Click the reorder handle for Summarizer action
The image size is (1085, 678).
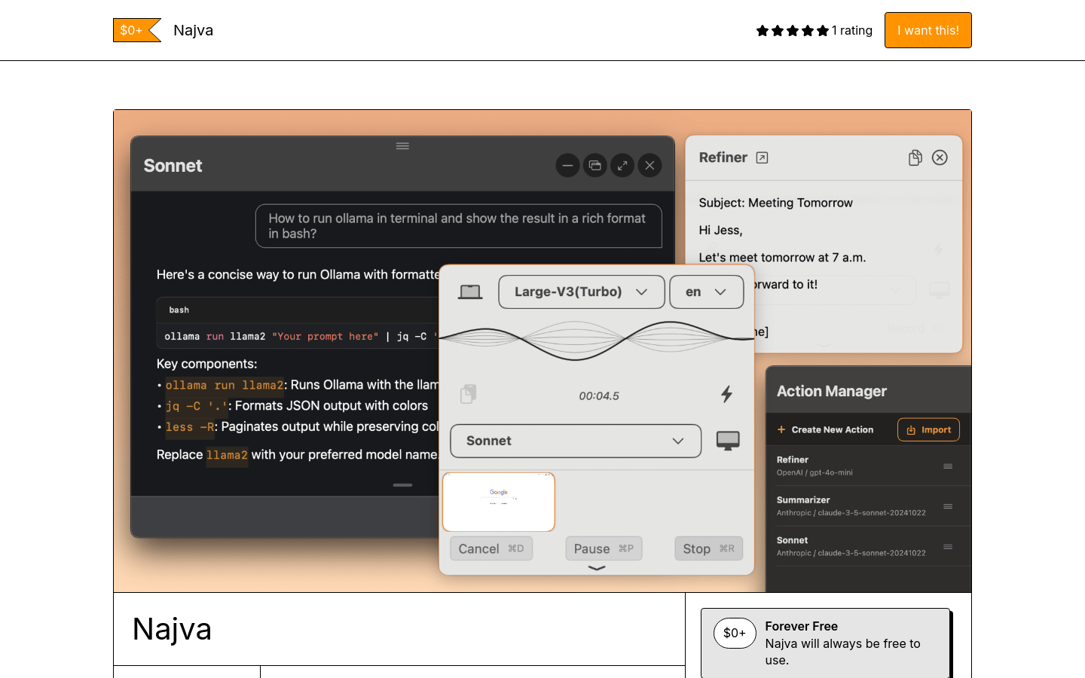coord(948,506)
